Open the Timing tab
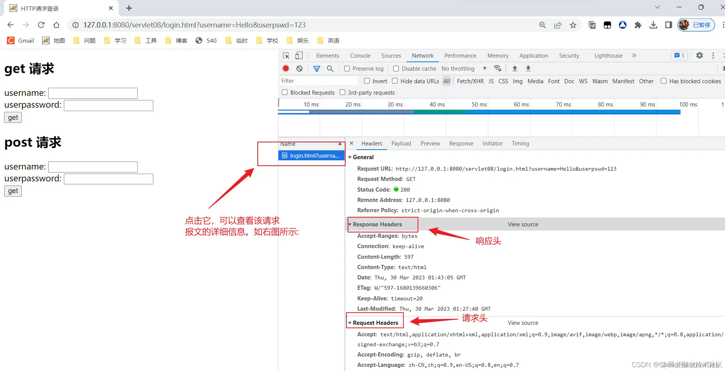725x371 pixels. [x=520, y=144]
